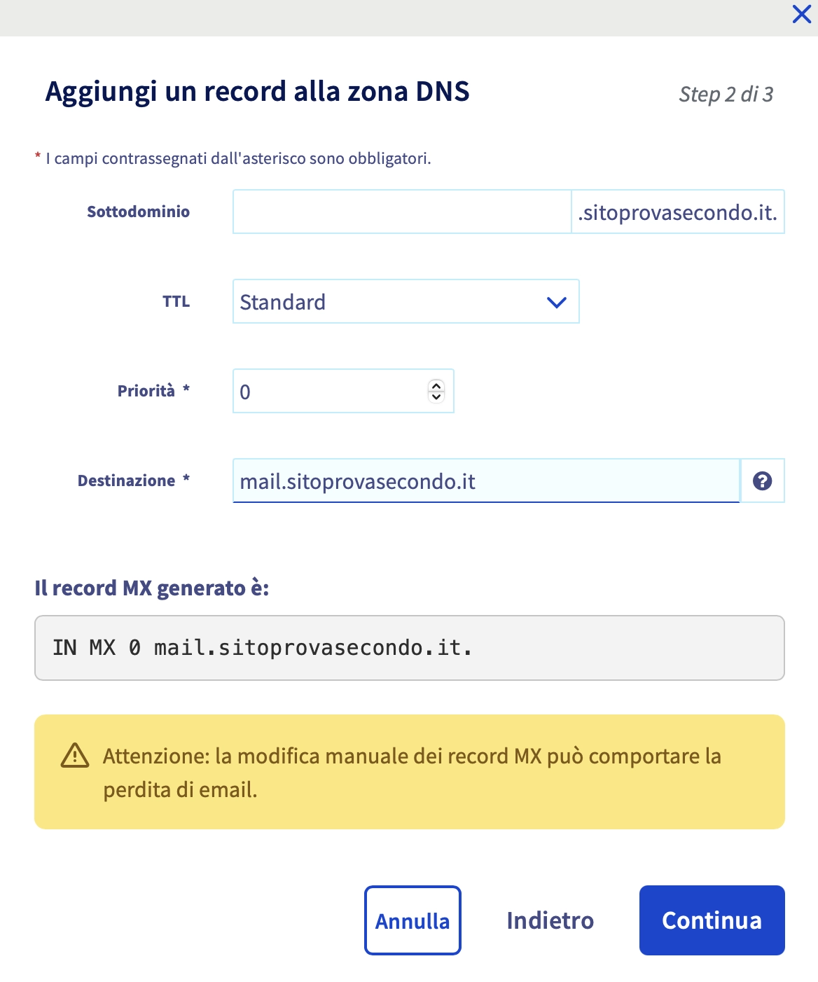Viewport: 818px width, 982px height.
Task: Click Continua to proceed
Action: [712, 920]
